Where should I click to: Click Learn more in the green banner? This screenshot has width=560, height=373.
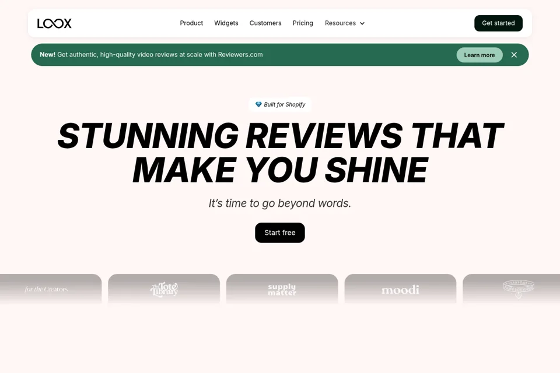coord(480,55)
